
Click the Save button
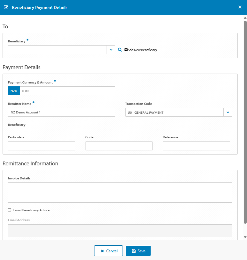(138, 251)
